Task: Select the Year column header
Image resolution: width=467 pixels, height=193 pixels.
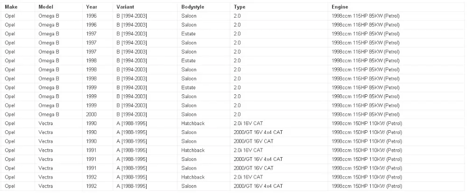Action: [x=92, y=7]
